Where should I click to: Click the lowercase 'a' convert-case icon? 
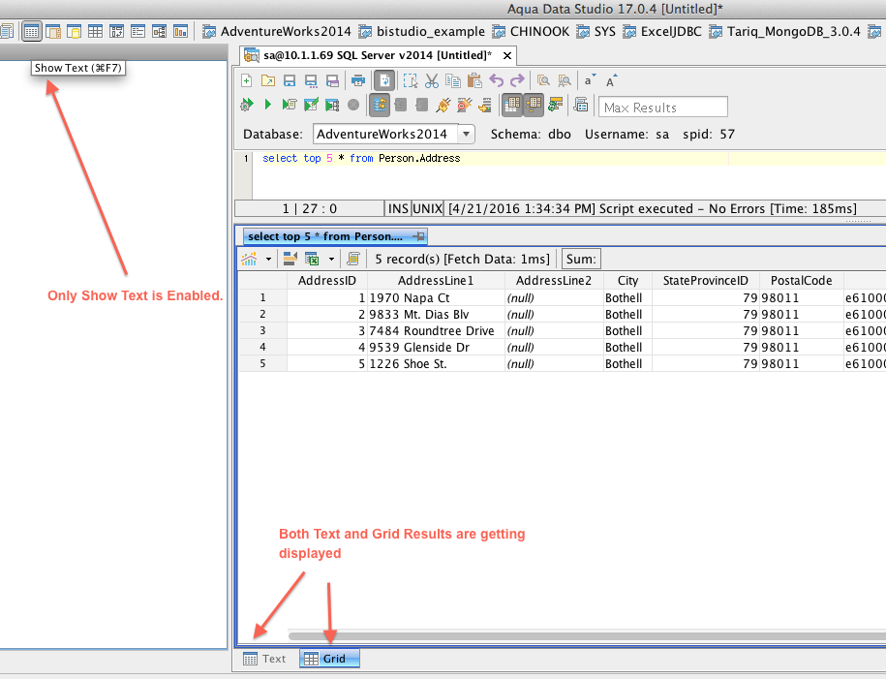[x=590, y=80]
